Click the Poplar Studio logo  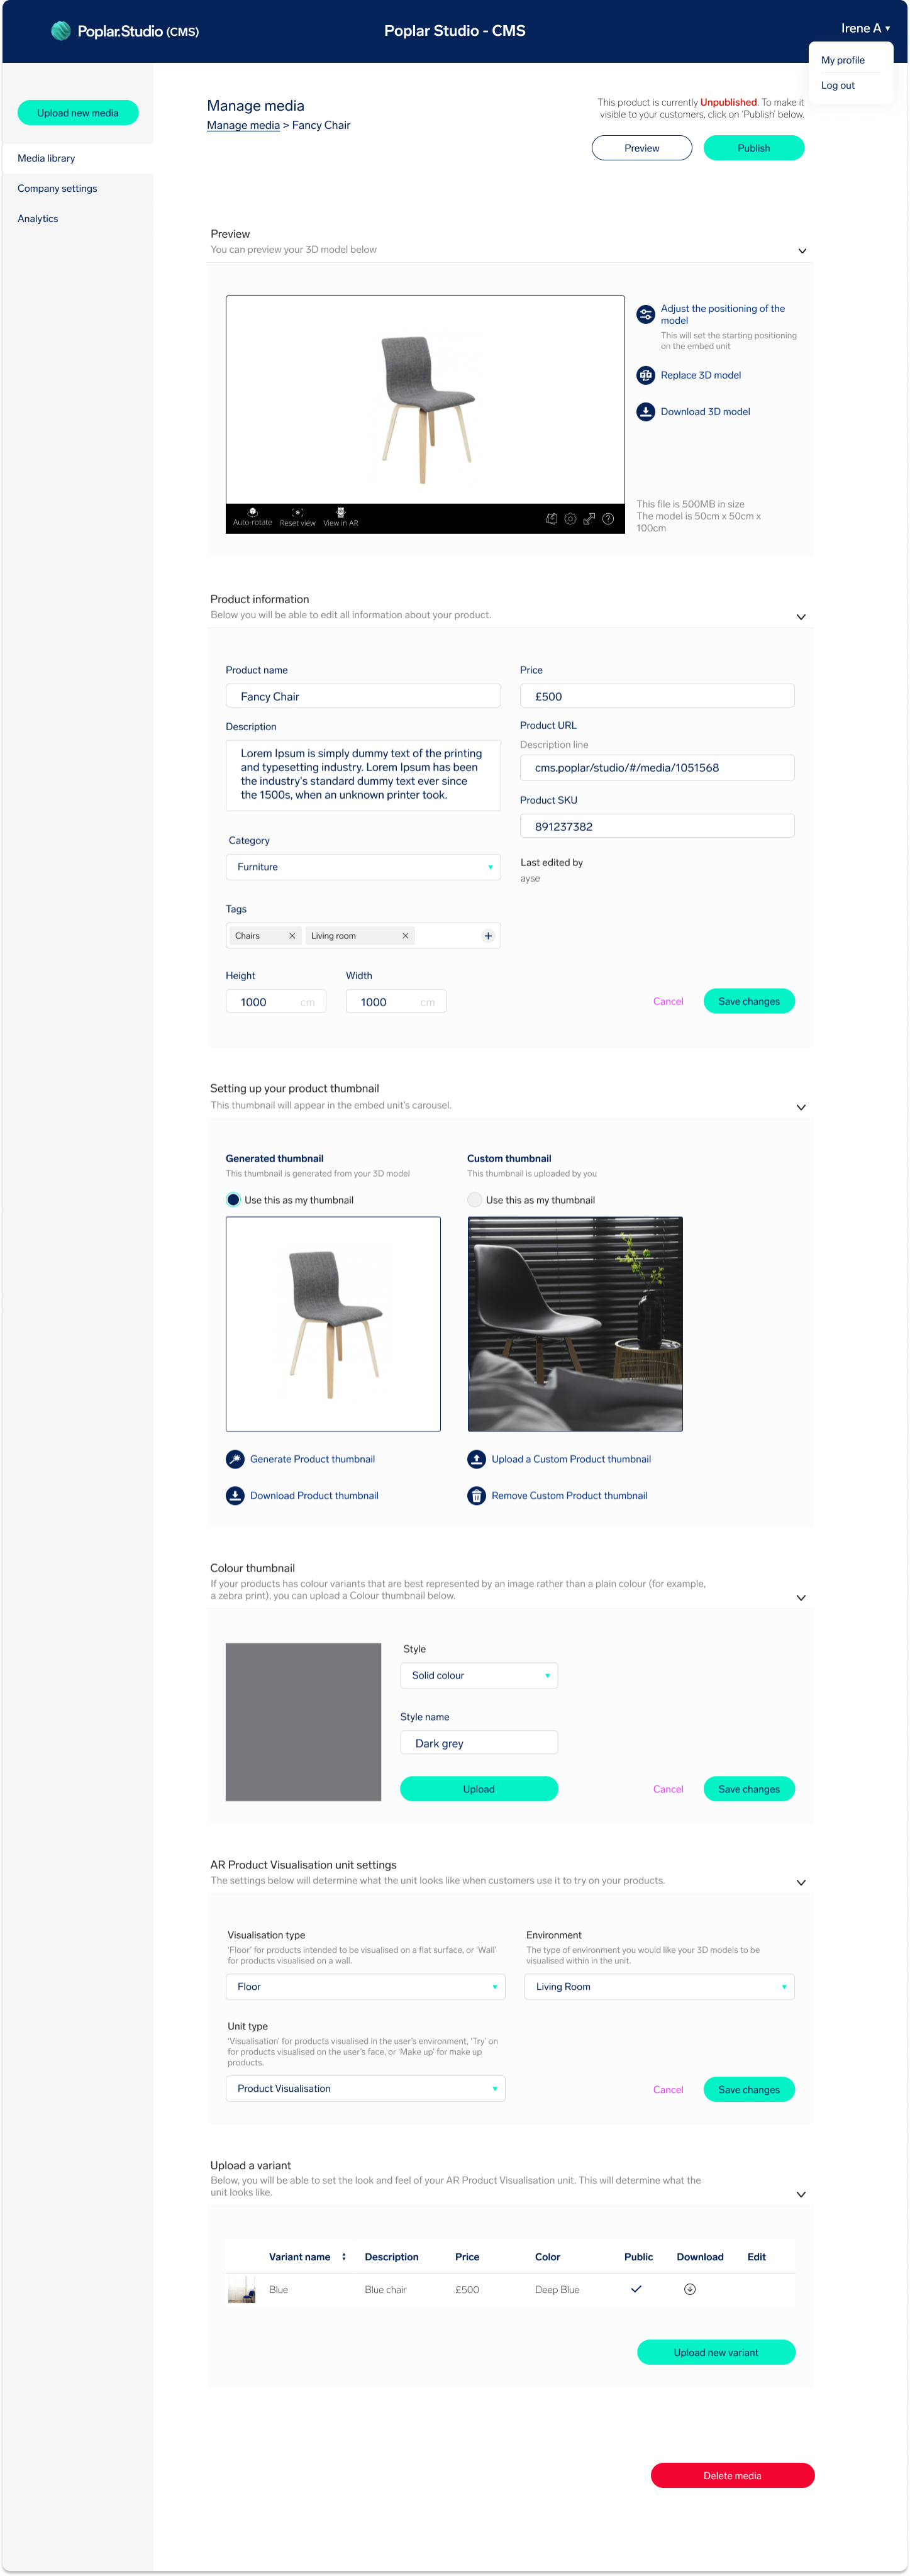click(x=125, y=31)
